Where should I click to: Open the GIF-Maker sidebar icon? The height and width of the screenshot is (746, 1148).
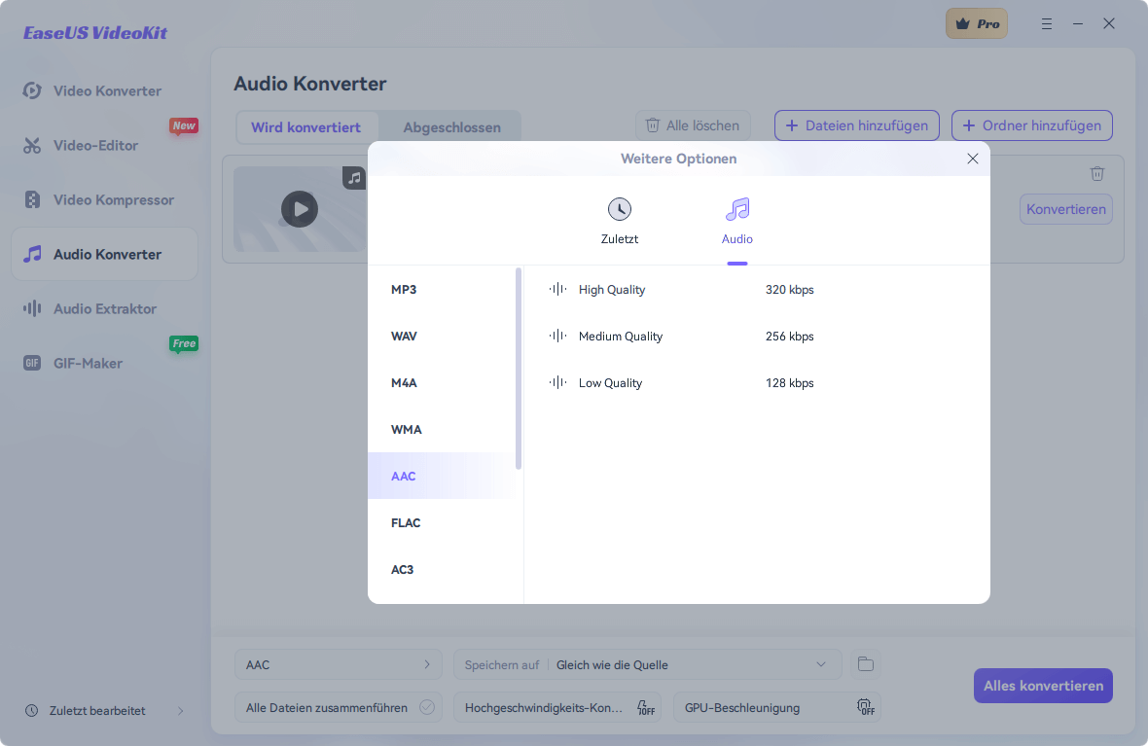[32, 363]
